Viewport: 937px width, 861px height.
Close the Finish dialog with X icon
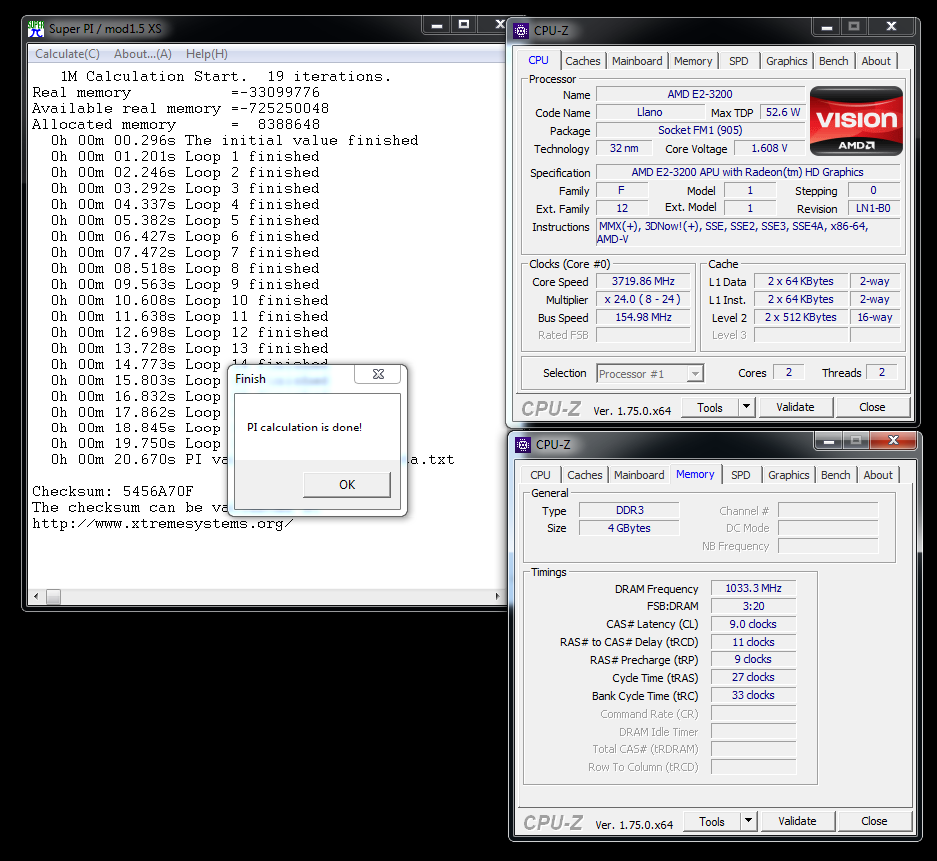click(x=378, y=374)
